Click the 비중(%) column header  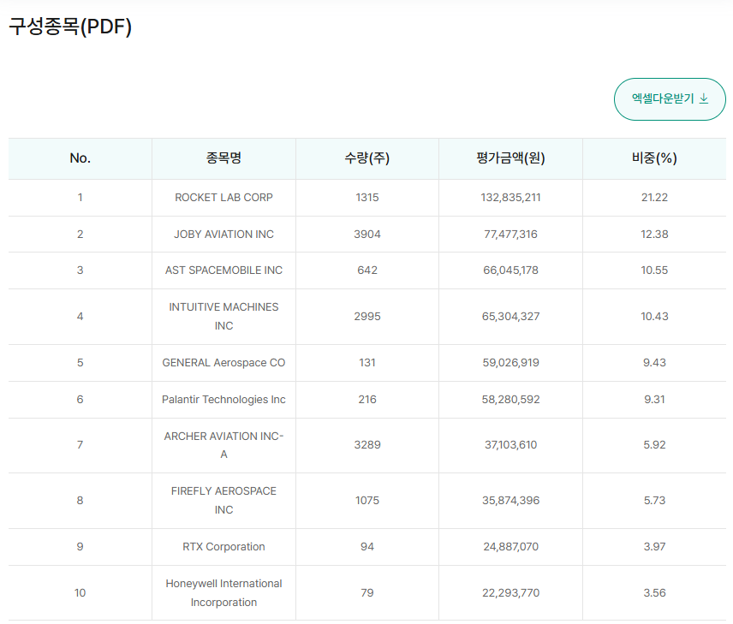coord(654,158)
